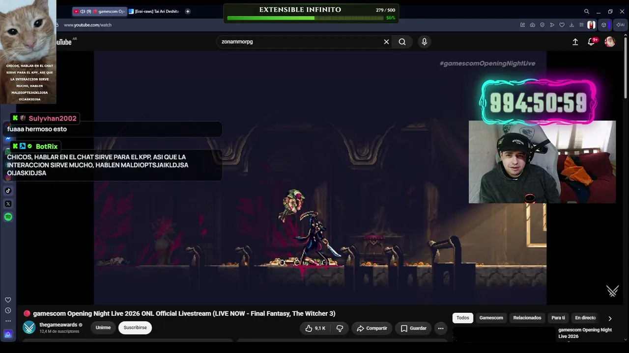The image size is (629, 353).
Task: Open the browser AI assistant button
Action: coord(620,25)
